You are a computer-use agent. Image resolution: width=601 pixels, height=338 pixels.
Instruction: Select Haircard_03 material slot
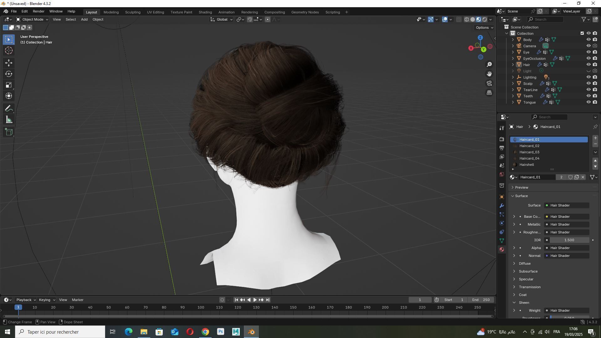[x=549, y=152]
